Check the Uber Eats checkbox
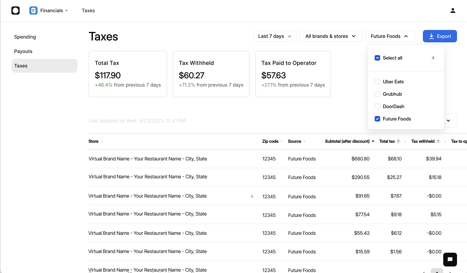Viewport: 467px width, 273px height. tap(377, 82)
